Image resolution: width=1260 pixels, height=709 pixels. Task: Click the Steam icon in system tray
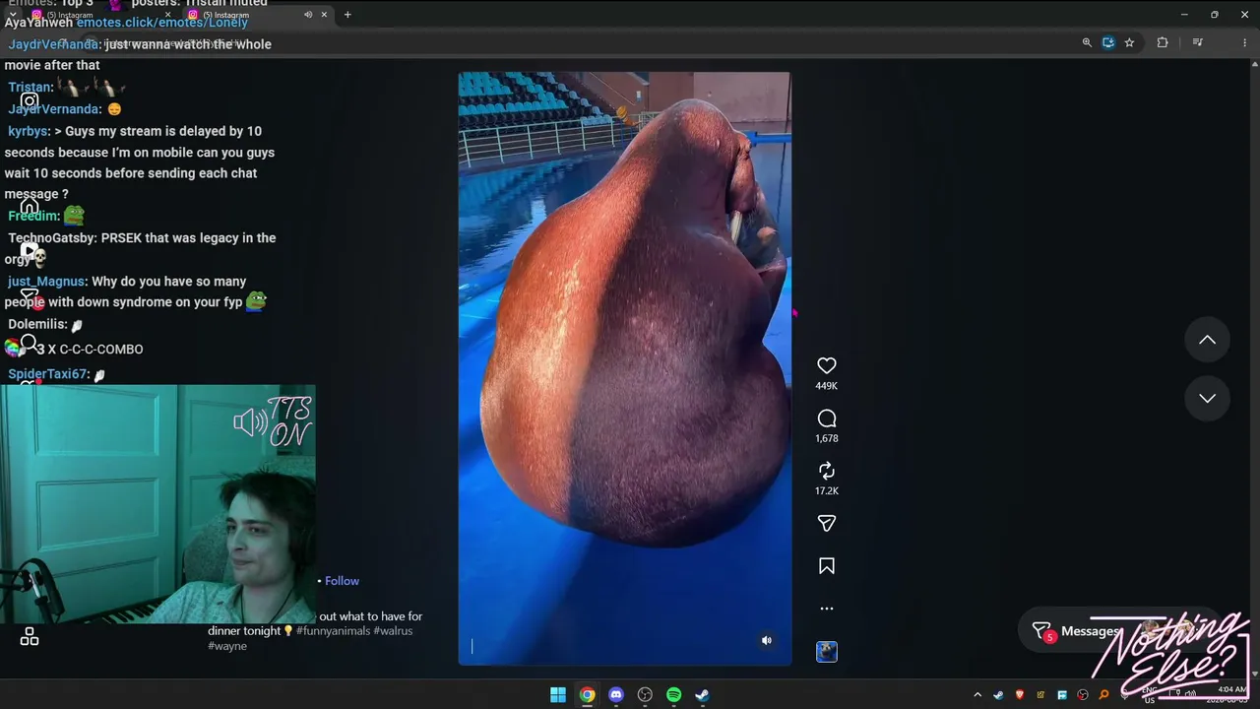998,695
